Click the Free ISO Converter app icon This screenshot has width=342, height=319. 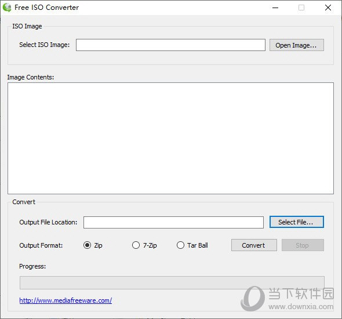[x=7, y=8]
